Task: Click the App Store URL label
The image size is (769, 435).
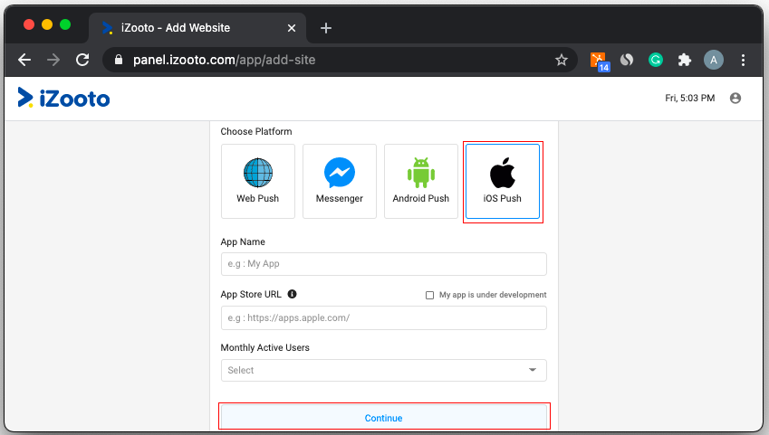Action: tap(251, 294)
